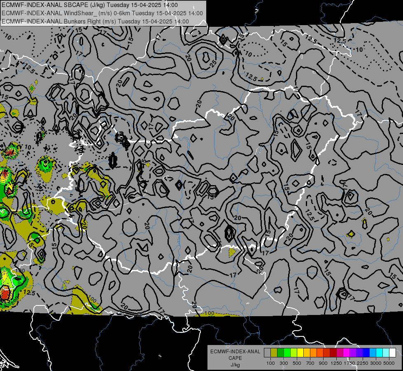Click the 1750 tick label in the legend

click(349, 363)
